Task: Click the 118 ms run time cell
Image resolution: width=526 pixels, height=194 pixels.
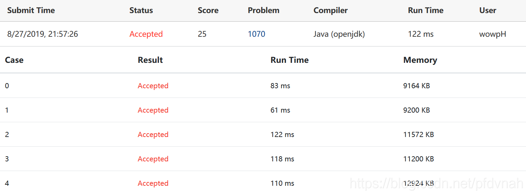Action: 282,159
